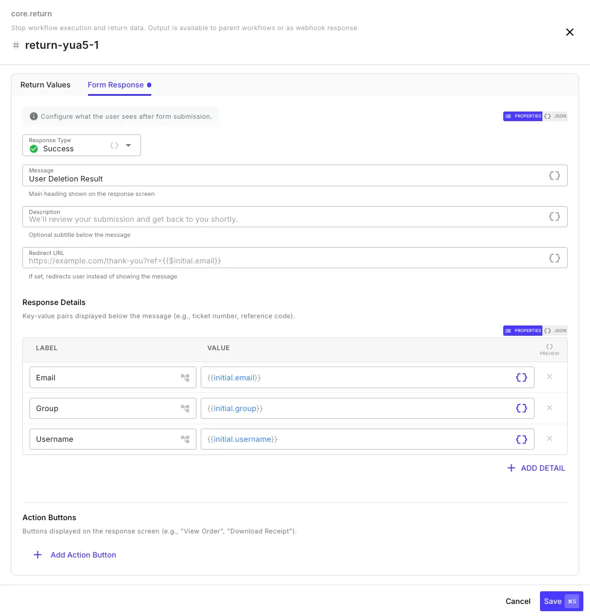Toggle the PREVIEW column in the details table
This screenshot has width=590, height=616.
549,350
